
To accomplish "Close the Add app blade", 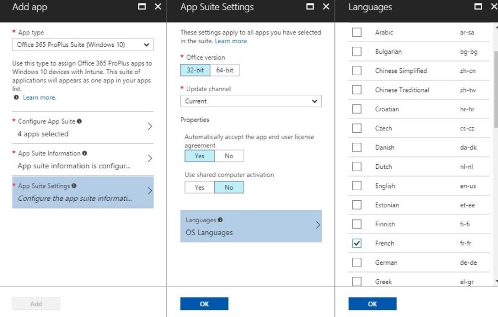I will click(x=158, y=7).
